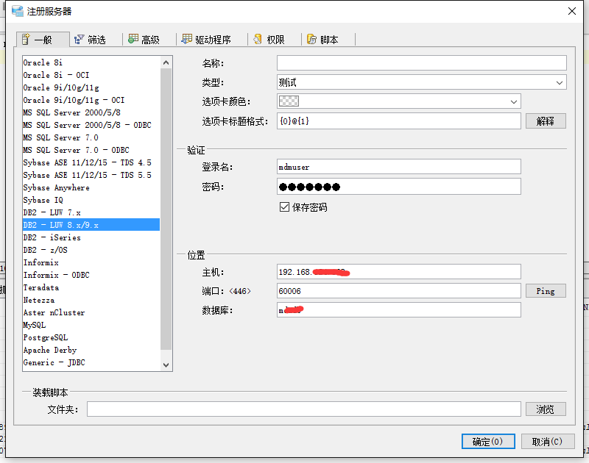This screenshot has height=463, width=589.
Task: Click the transparent color swatch preview
Action: click(x=289, y=101)
